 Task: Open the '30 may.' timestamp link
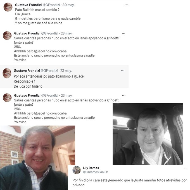(68, 5)
